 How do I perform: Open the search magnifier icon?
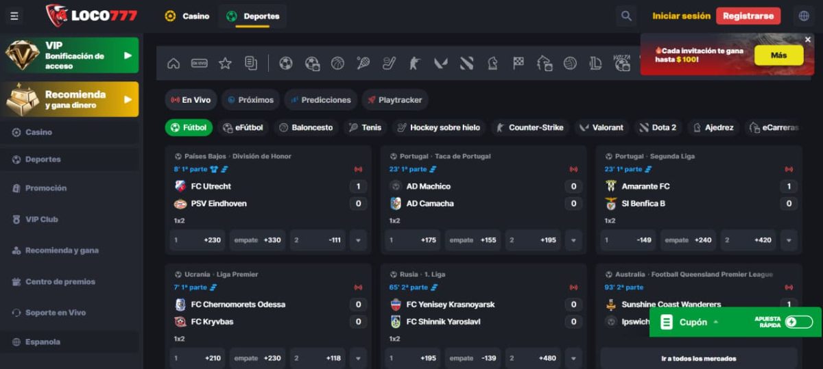point(625,16)
